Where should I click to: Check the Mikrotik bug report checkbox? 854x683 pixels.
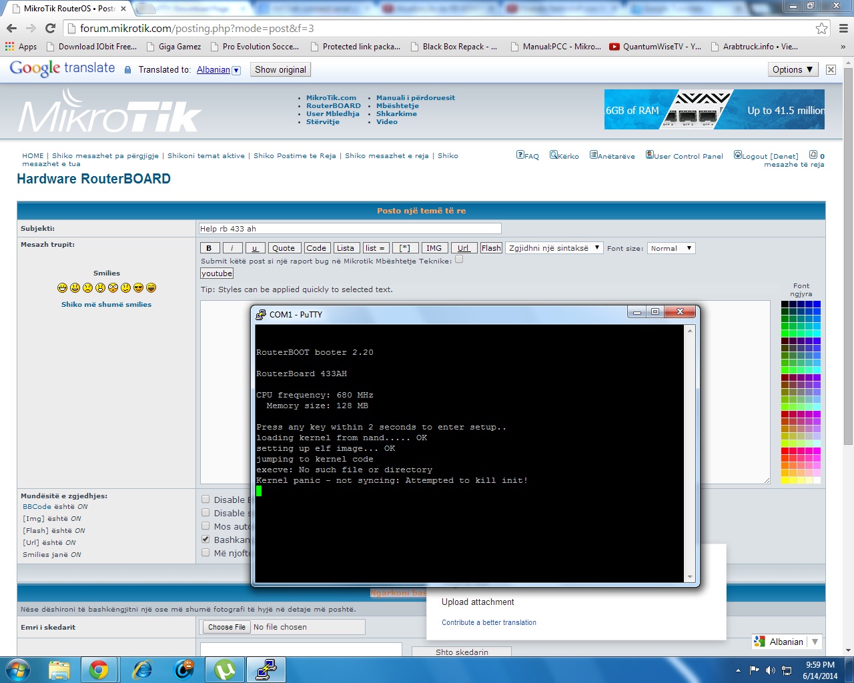pos(458,259)
